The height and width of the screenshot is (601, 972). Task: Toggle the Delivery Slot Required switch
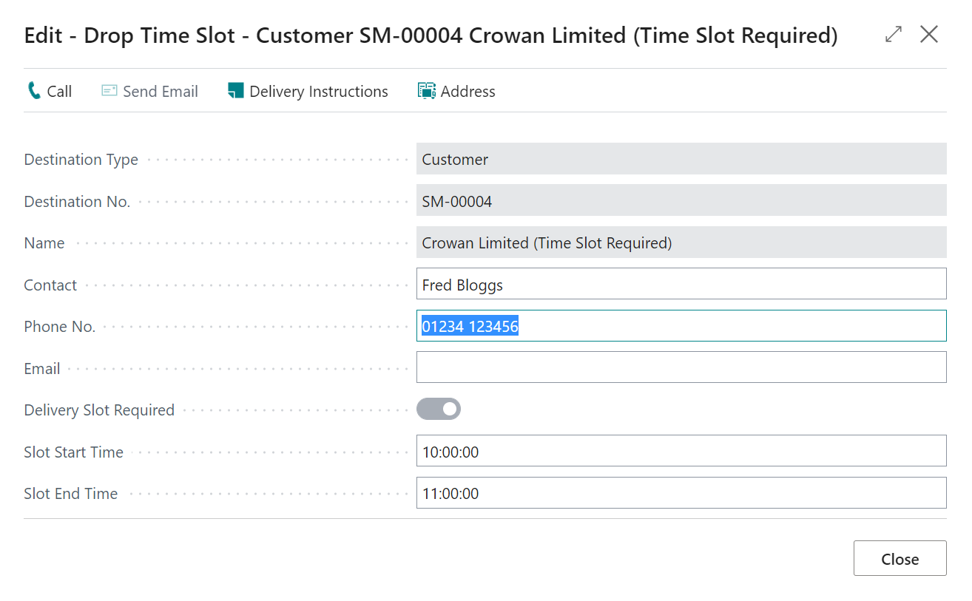pos(439,409)
